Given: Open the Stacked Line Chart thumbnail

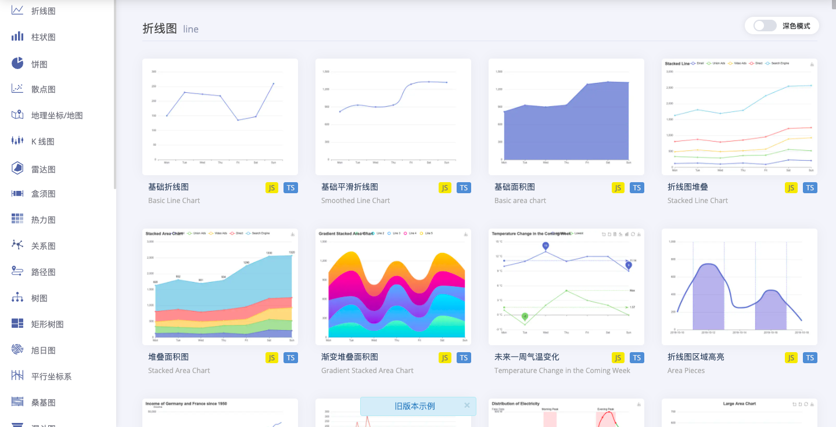Looking at the screenshot, I should pos(740,117).
